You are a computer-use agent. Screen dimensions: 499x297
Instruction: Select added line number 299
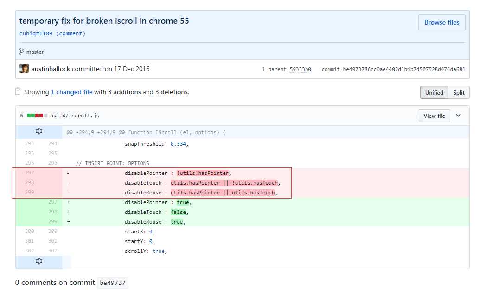[x=52, y=222]
